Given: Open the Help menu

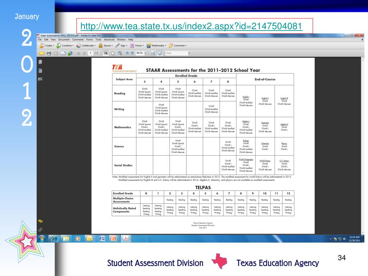Looking at the screenshot, I should (131, 40).
